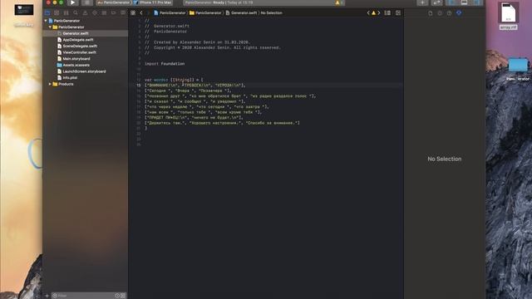
Task: Collapse the PanicGenerator group folder
Action: pyautogui.click(x=50, y=27)
